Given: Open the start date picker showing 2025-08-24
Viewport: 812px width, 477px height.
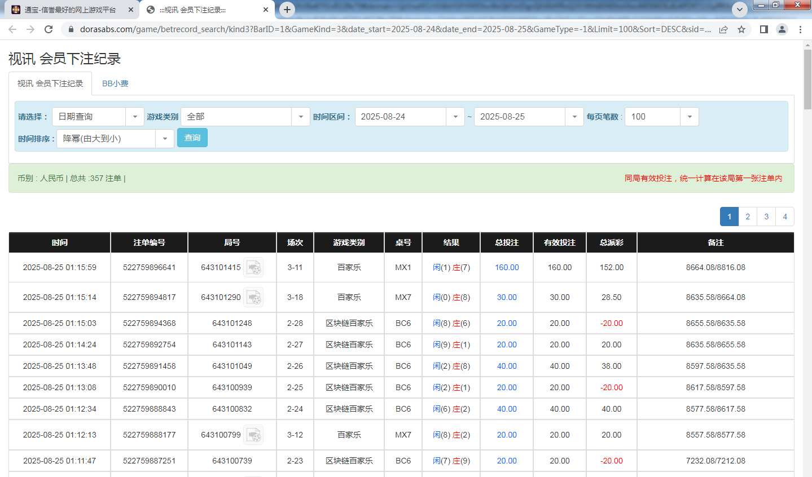Looking at the screenshot, I should point(455,117).
